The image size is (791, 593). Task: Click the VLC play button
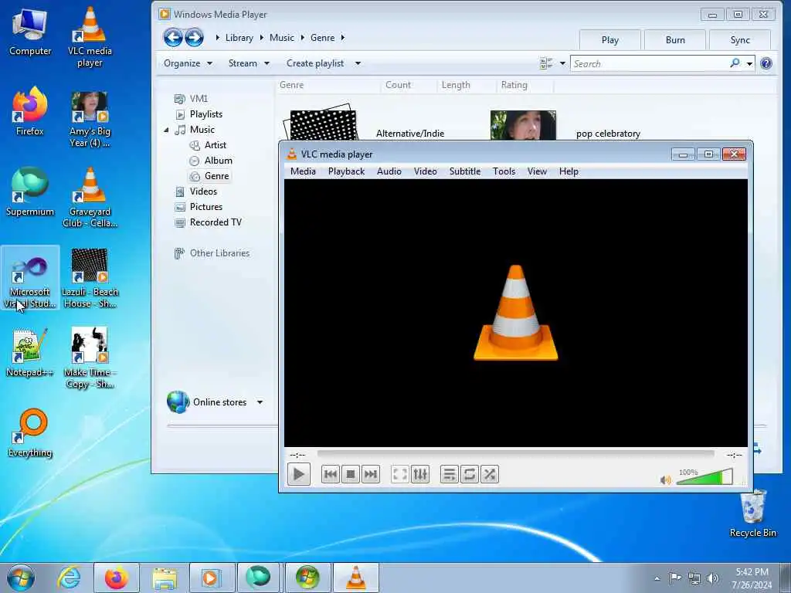[x=299, y=475]
